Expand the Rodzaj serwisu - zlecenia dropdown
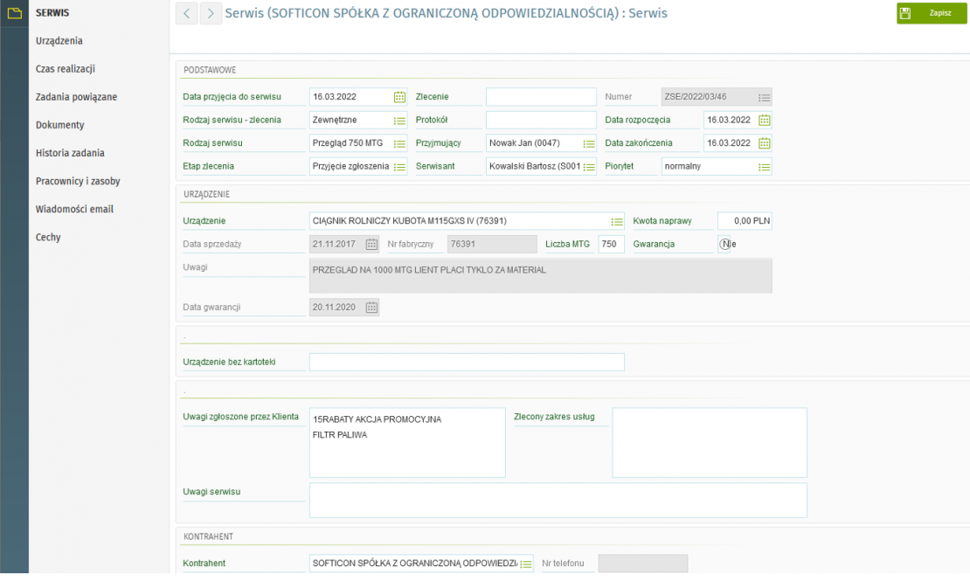This screenshot has height=588, width=970. 399,121
